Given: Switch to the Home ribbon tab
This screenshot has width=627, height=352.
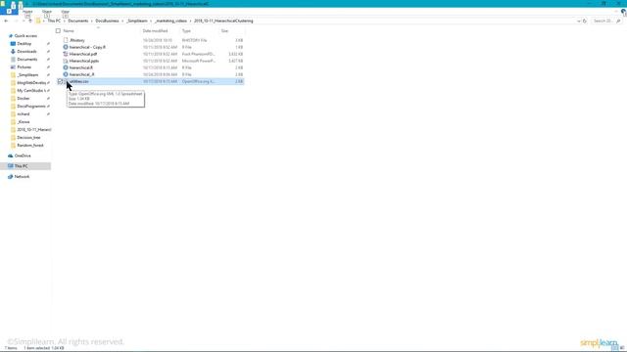Looking at the screenshot, I should click(27, 12).
